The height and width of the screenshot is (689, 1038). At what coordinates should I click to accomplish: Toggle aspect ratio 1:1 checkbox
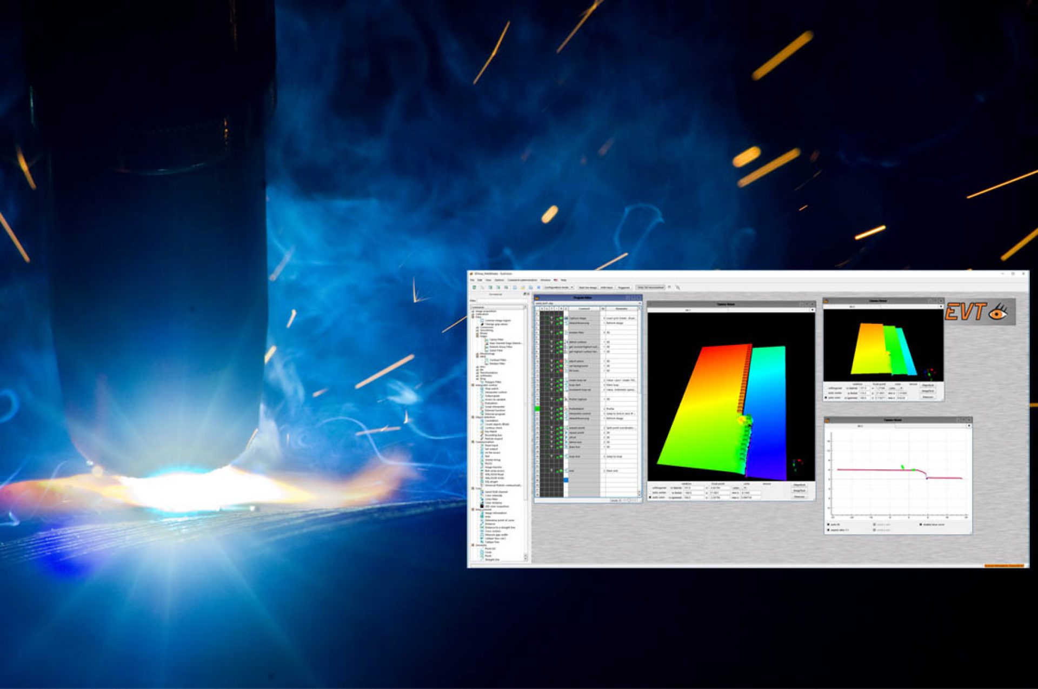click(828, 530)
